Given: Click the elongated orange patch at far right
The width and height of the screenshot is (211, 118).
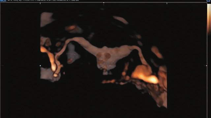Looking at the screenshot, I should pyautogui.click(x=157, y=52).
